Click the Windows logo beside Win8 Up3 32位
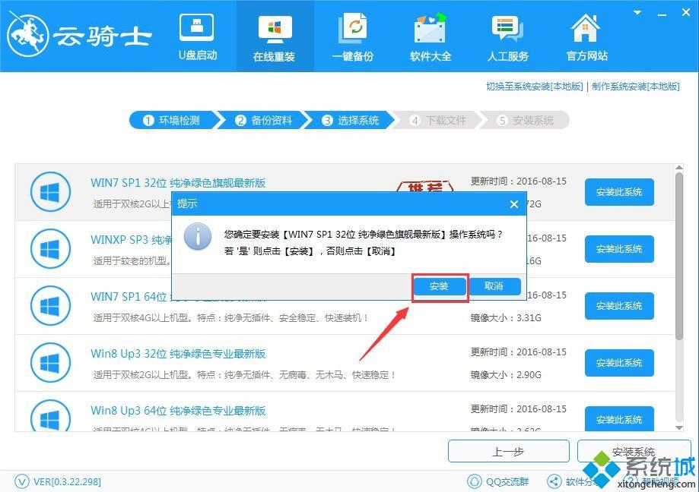 (49, 363)
